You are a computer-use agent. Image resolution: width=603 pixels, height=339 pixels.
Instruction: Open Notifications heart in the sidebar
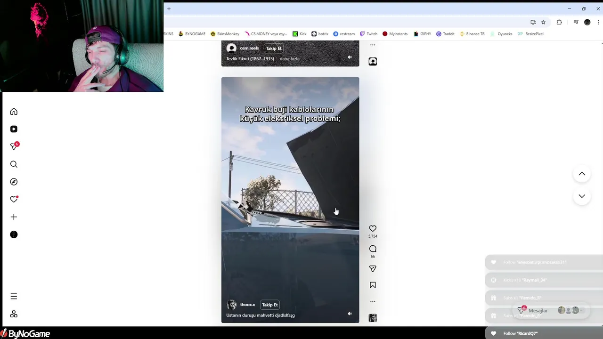point(14,199)
